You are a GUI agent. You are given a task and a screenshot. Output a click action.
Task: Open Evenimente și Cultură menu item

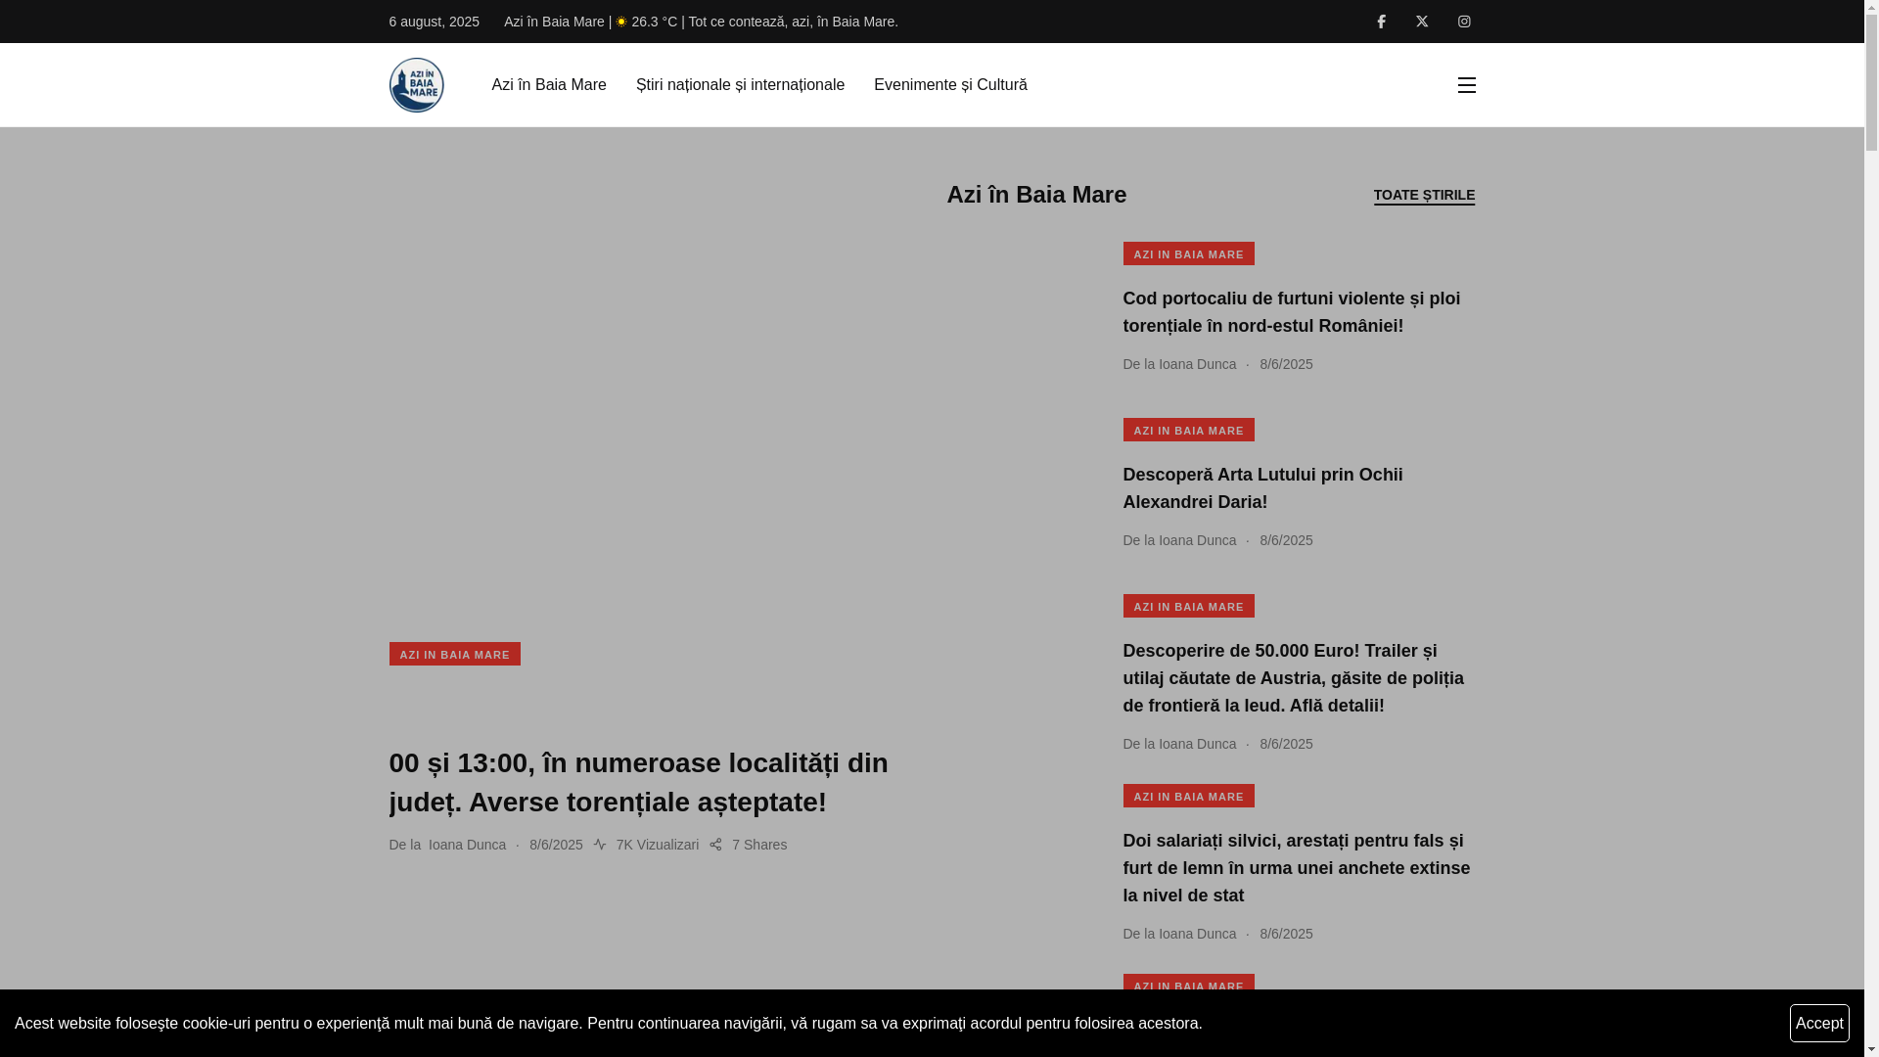pyautogui.click(x=950, y=85)
